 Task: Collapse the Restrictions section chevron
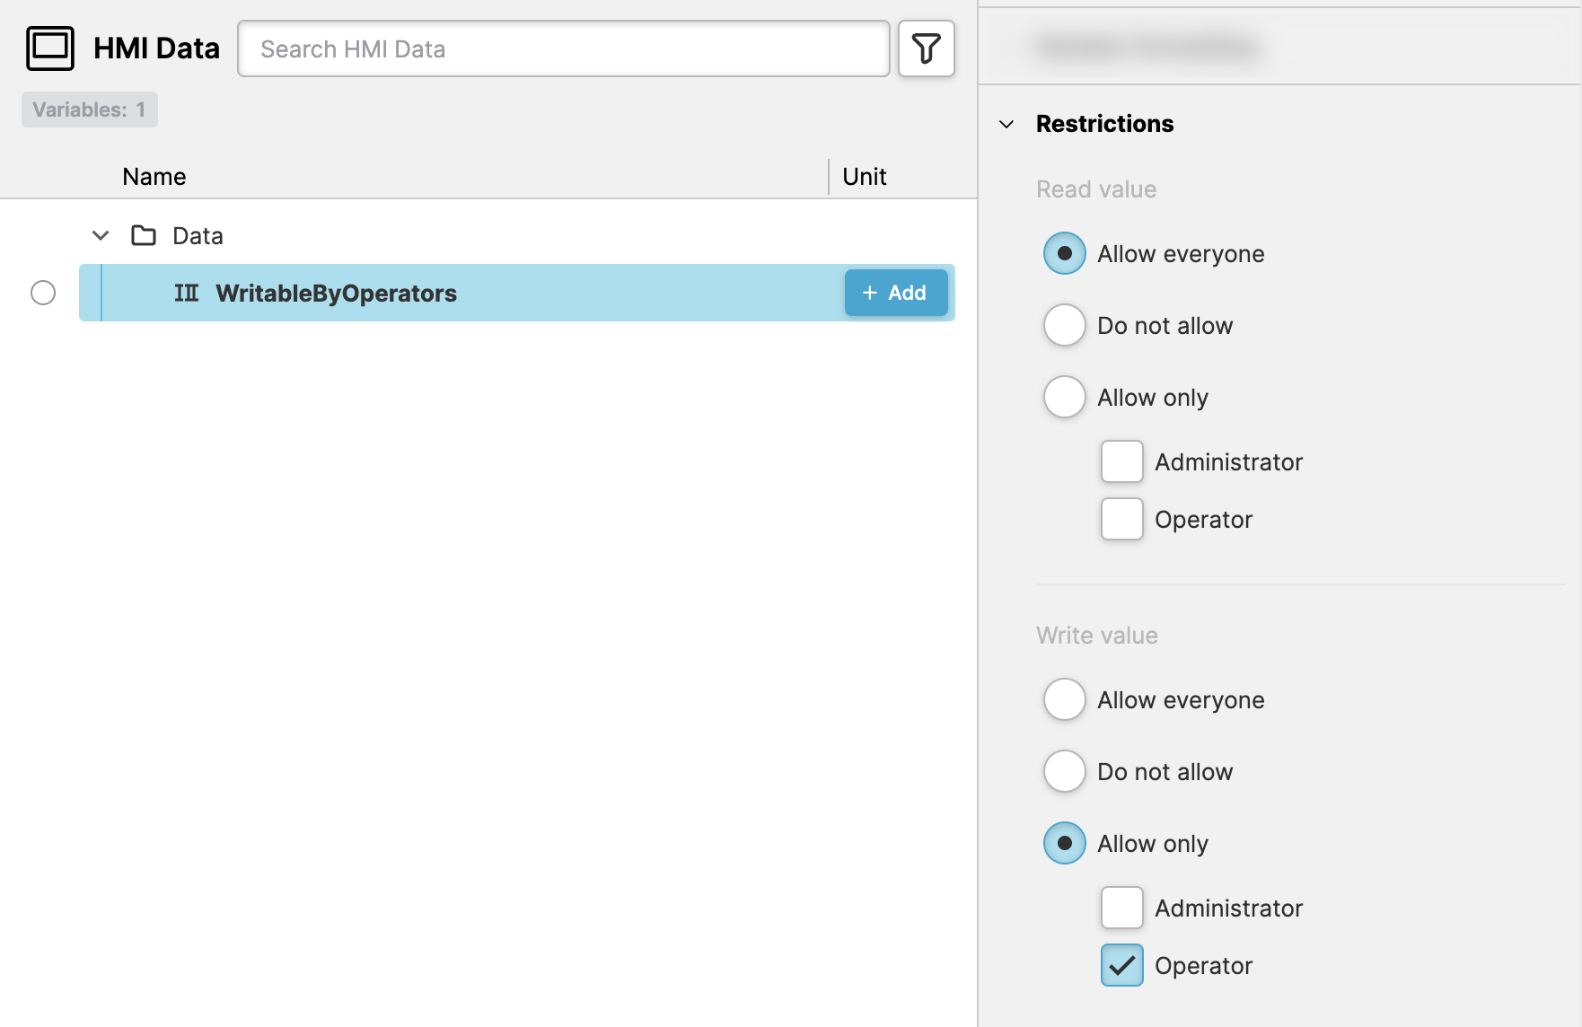(1006, 124)
